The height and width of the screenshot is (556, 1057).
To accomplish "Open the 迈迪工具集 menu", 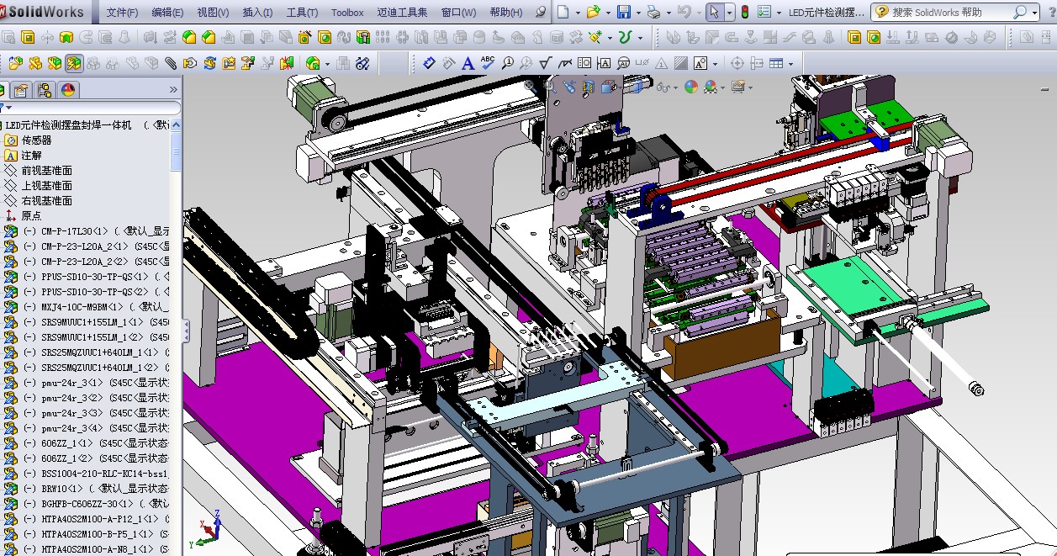I will point(402,13).
